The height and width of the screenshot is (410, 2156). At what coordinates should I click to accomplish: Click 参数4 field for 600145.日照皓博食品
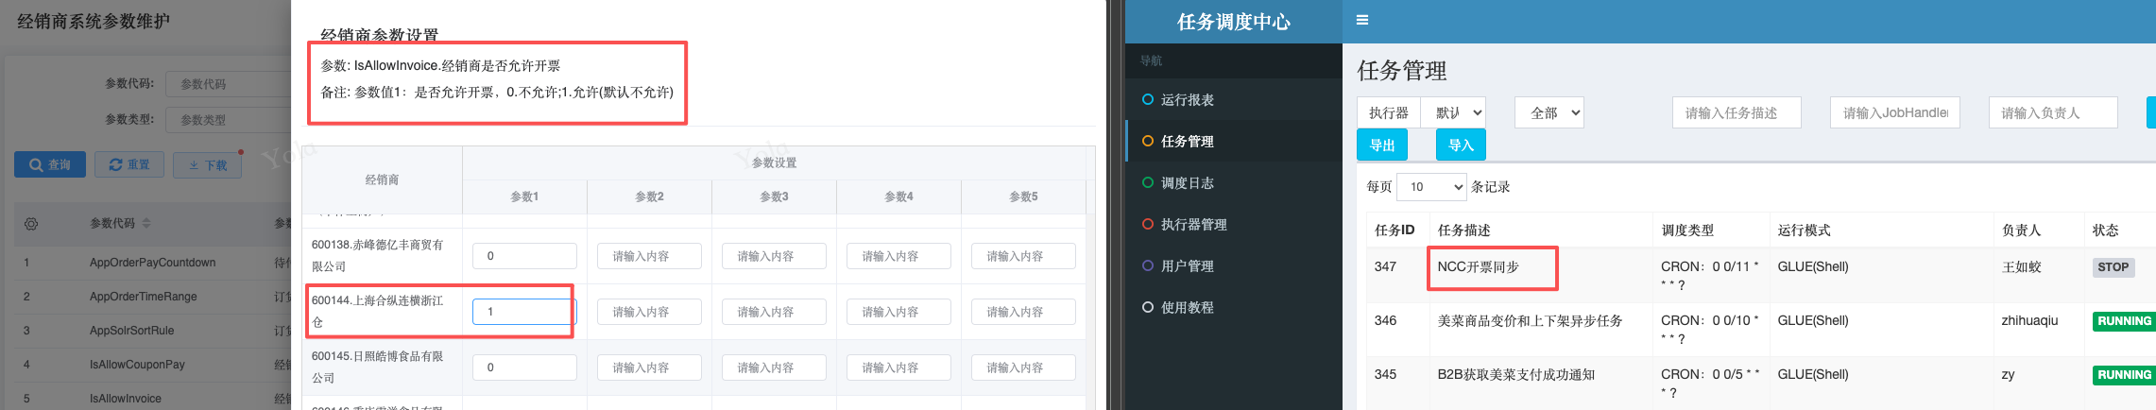(898, 367)
